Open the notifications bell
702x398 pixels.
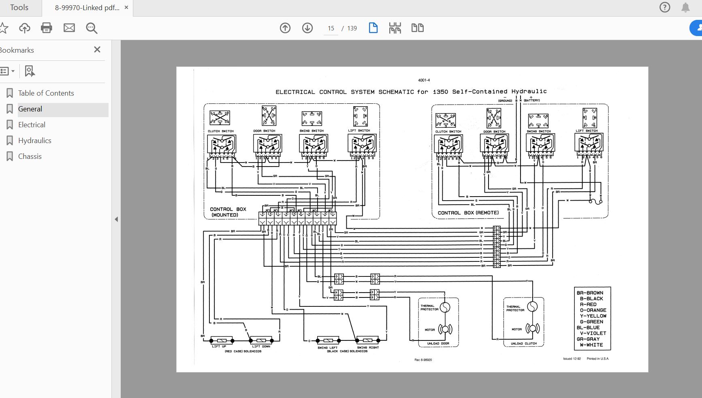click(685, 7)
